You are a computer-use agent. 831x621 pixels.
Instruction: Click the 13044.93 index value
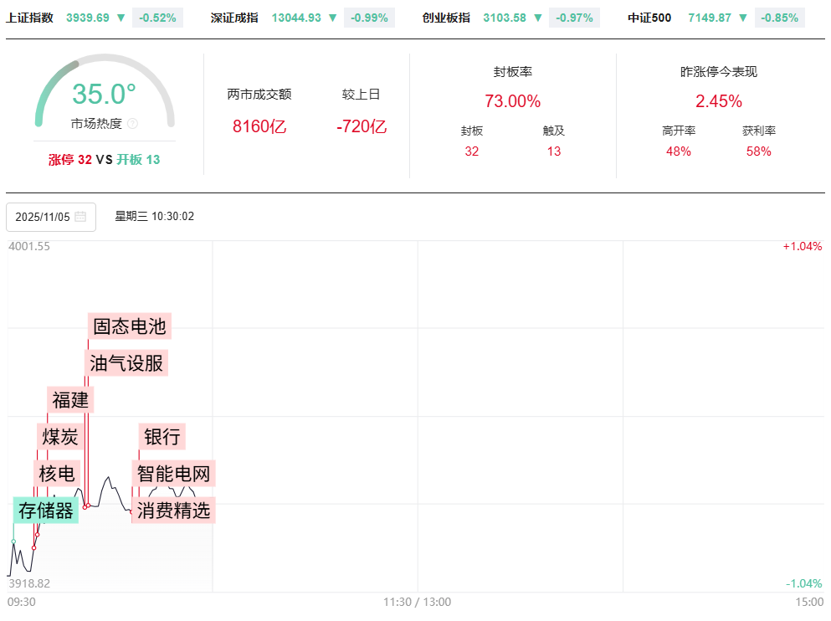click(296, 18)
